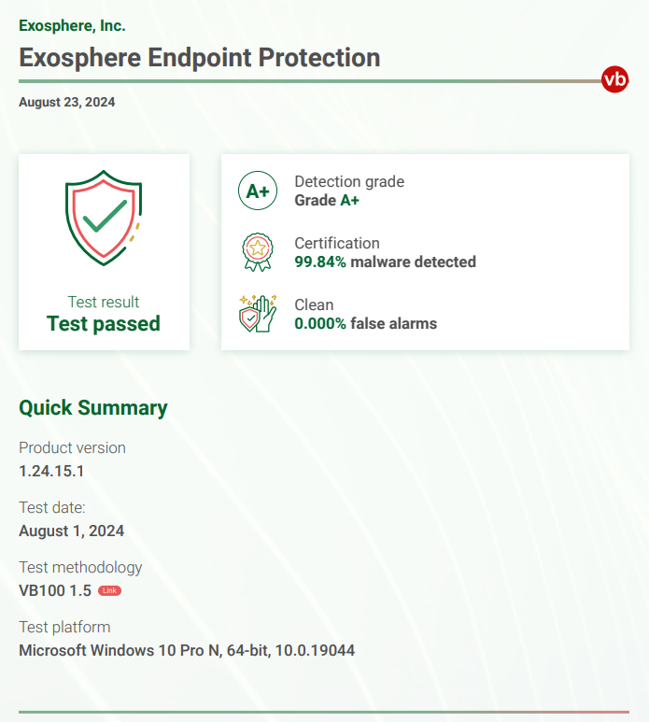Click the clean hand shield icon
Viewport: 649px width, 722px height.
point(258,314)
